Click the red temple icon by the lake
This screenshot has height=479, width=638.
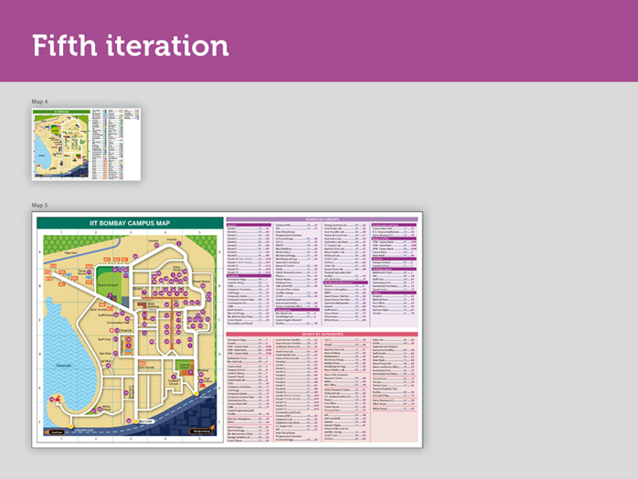[58, 399]
